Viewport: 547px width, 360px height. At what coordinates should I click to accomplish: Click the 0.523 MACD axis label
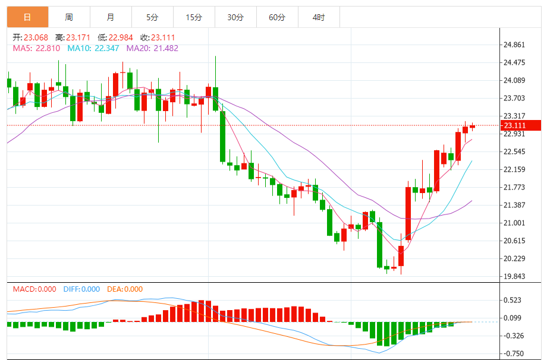point(513,301)
